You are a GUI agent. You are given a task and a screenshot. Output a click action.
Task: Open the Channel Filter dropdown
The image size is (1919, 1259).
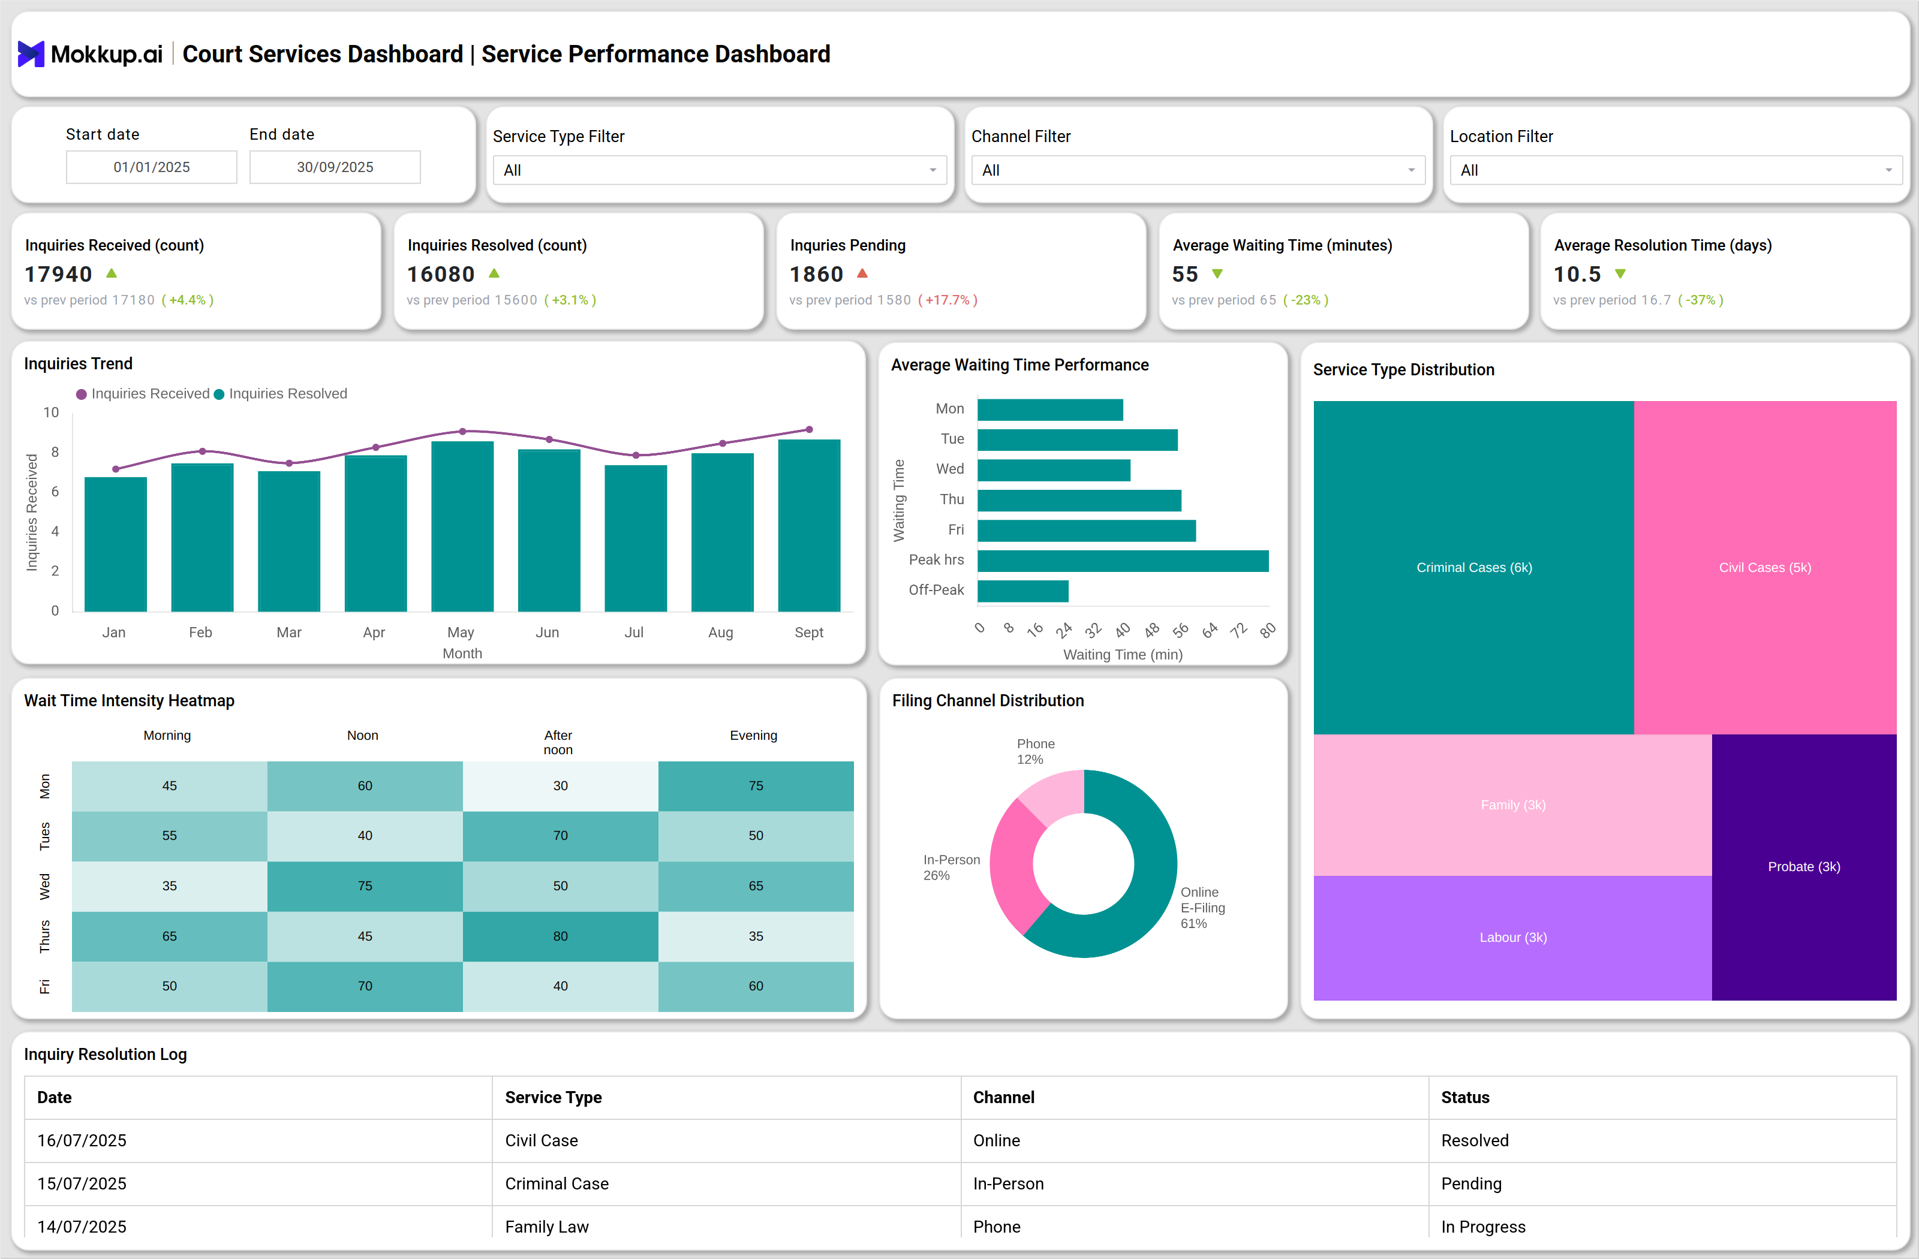click(x=1198, y=170)
